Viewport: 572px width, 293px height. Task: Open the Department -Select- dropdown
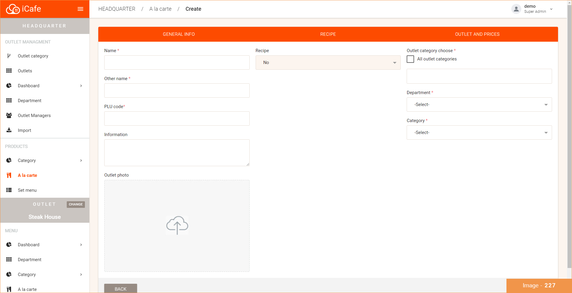[x=479, y=105]
